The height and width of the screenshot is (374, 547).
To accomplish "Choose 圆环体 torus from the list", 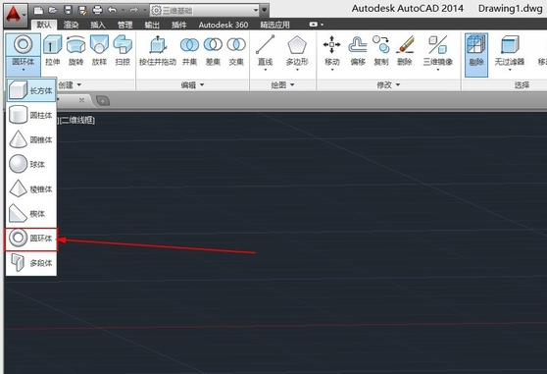I will coord(30,239).
